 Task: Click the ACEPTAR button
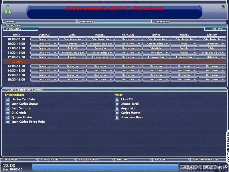pos(188,167)
